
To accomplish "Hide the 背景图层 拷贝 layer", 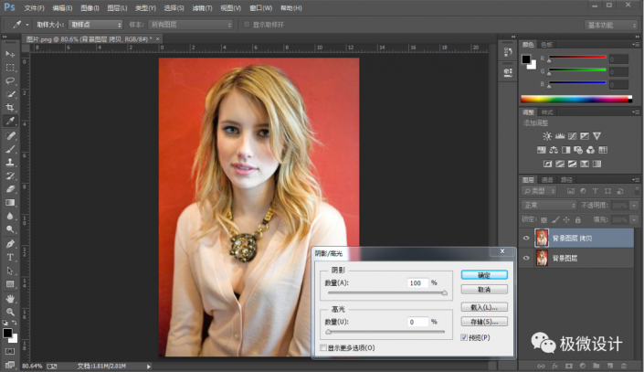I will [526, 238].
